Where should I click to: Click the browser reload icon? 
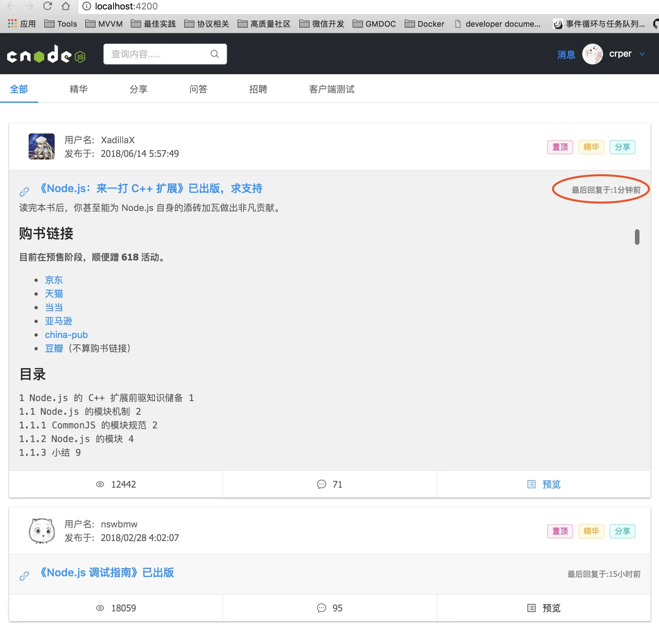tap(47, 6)
